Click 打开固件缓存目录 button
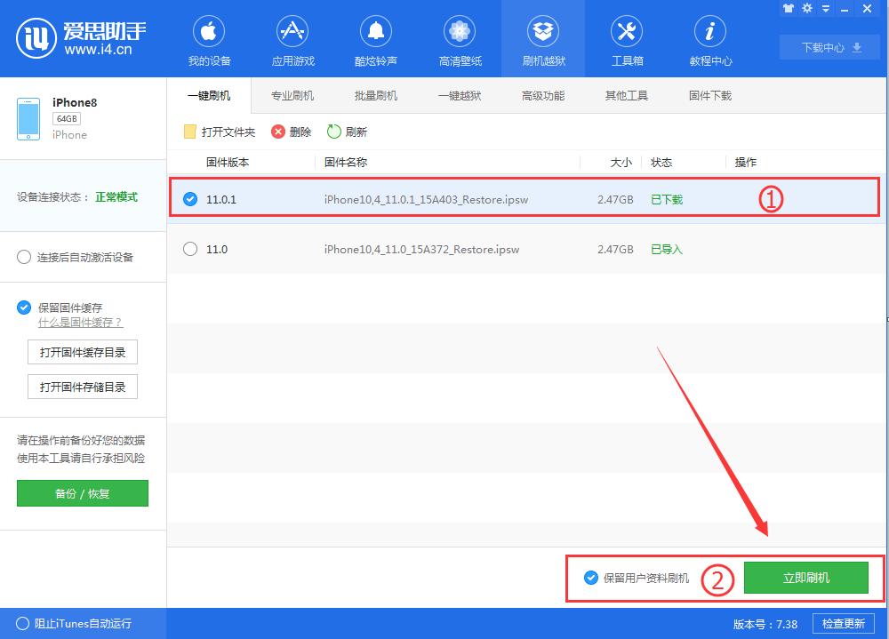Image resolution: width=889 pixels, height=639 pixels. click(83, 353)
